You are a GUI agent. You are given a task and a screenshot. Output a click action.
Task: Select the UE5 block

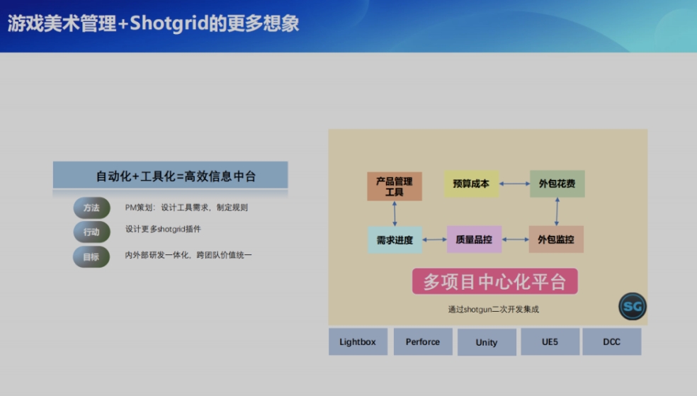coord(550,341)
